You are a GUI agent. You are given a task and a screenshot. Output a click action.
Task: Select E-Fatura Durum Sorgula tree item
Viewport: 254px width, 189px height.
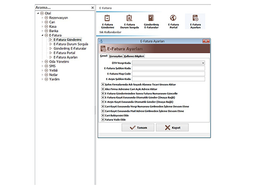(71, 44)
